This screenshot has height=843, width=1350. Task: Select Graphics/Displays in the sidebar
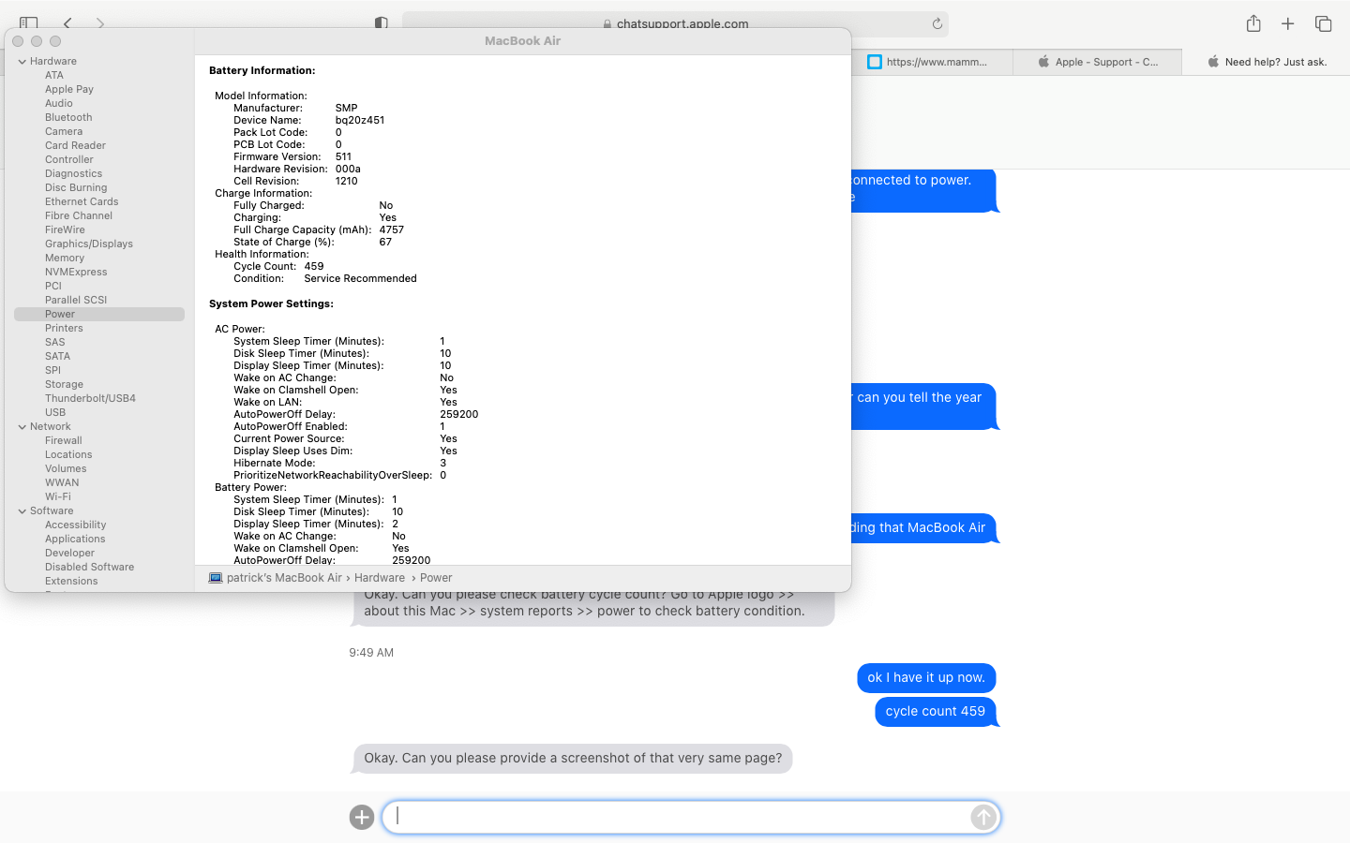(x=89, y=244)
